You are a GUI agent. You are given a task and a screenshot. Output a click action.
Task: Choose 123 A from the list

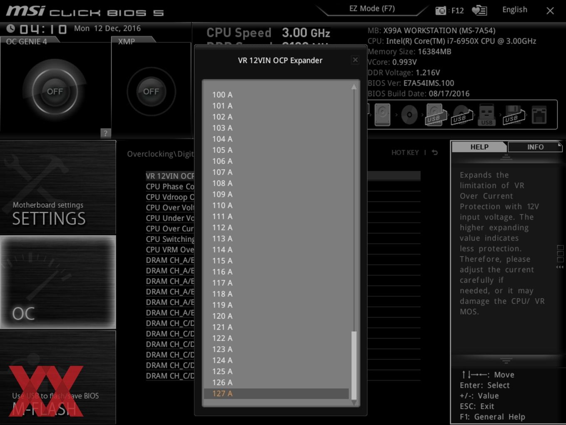click(x=276, y=349)
